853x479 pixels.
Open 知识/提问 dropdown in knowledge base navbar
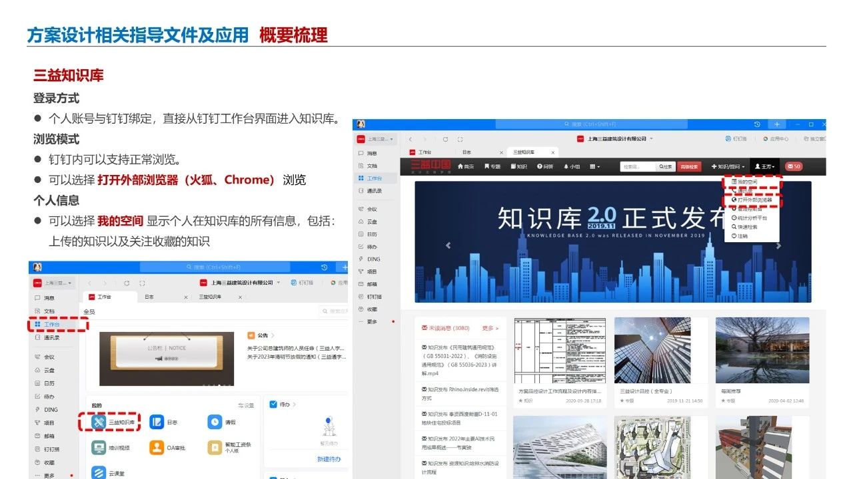pyautogui.click(x=728, y=166)
